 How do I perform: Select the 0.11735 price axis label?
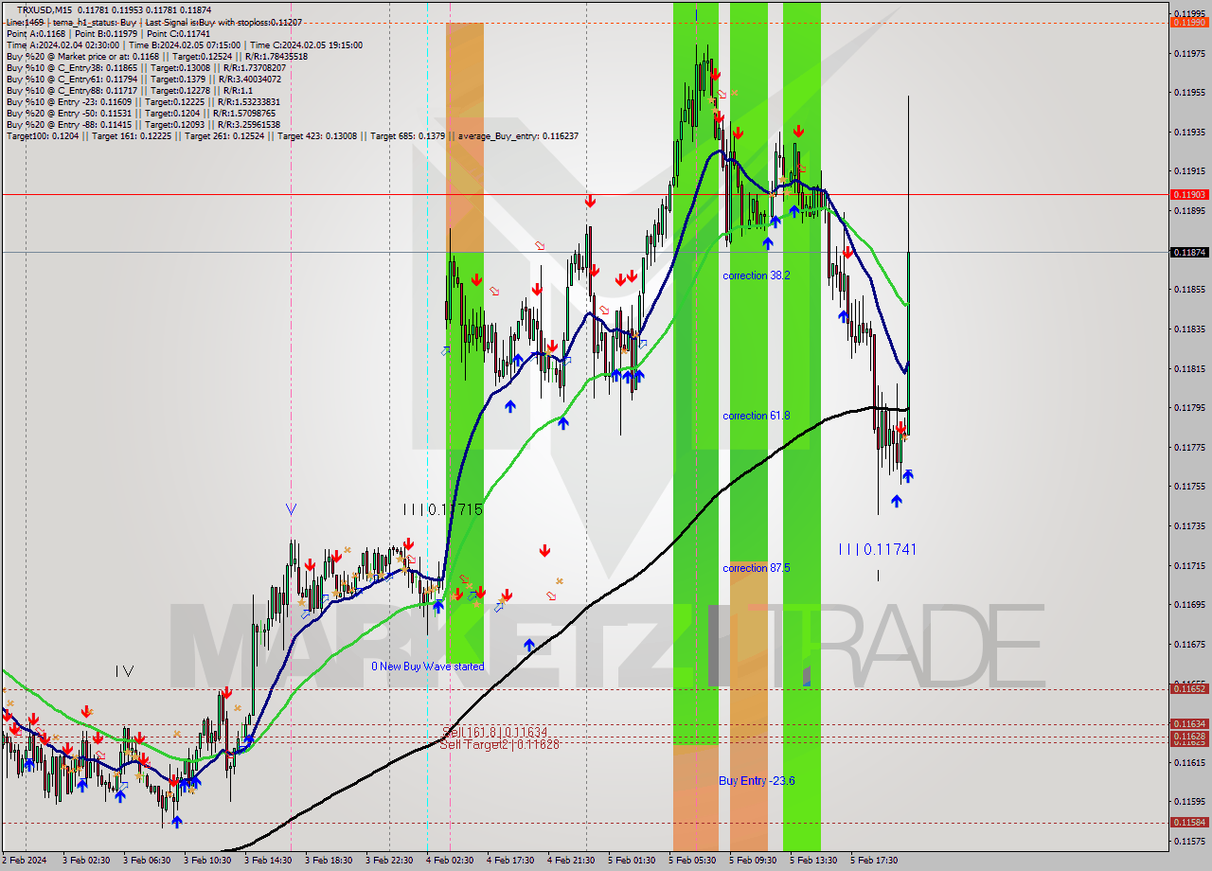(1188, 526)
